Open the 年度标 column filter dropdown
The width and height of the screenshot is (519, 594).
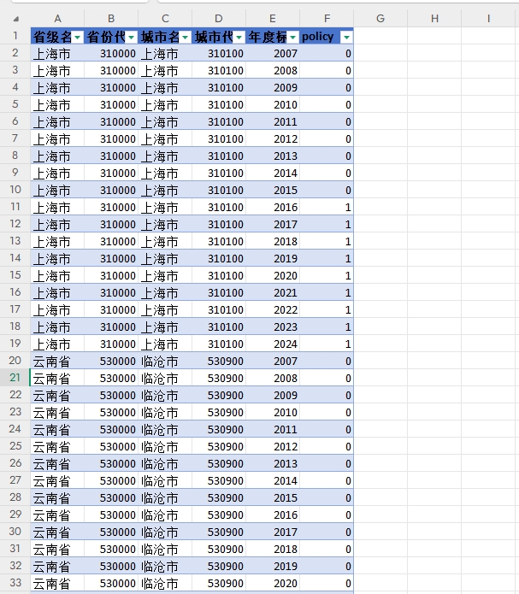[292, 37]
